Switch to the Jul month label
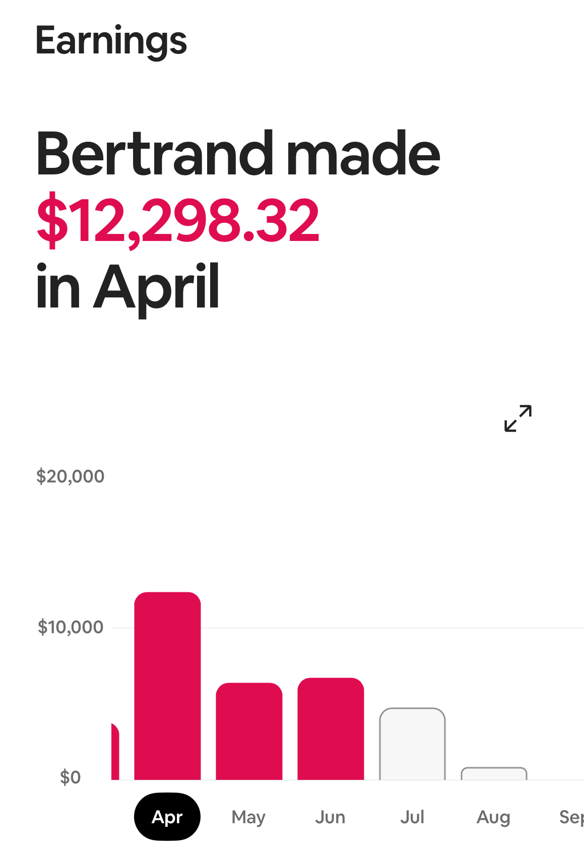The height and width of the screenshot is (857, 584). [x=412, y=817]
